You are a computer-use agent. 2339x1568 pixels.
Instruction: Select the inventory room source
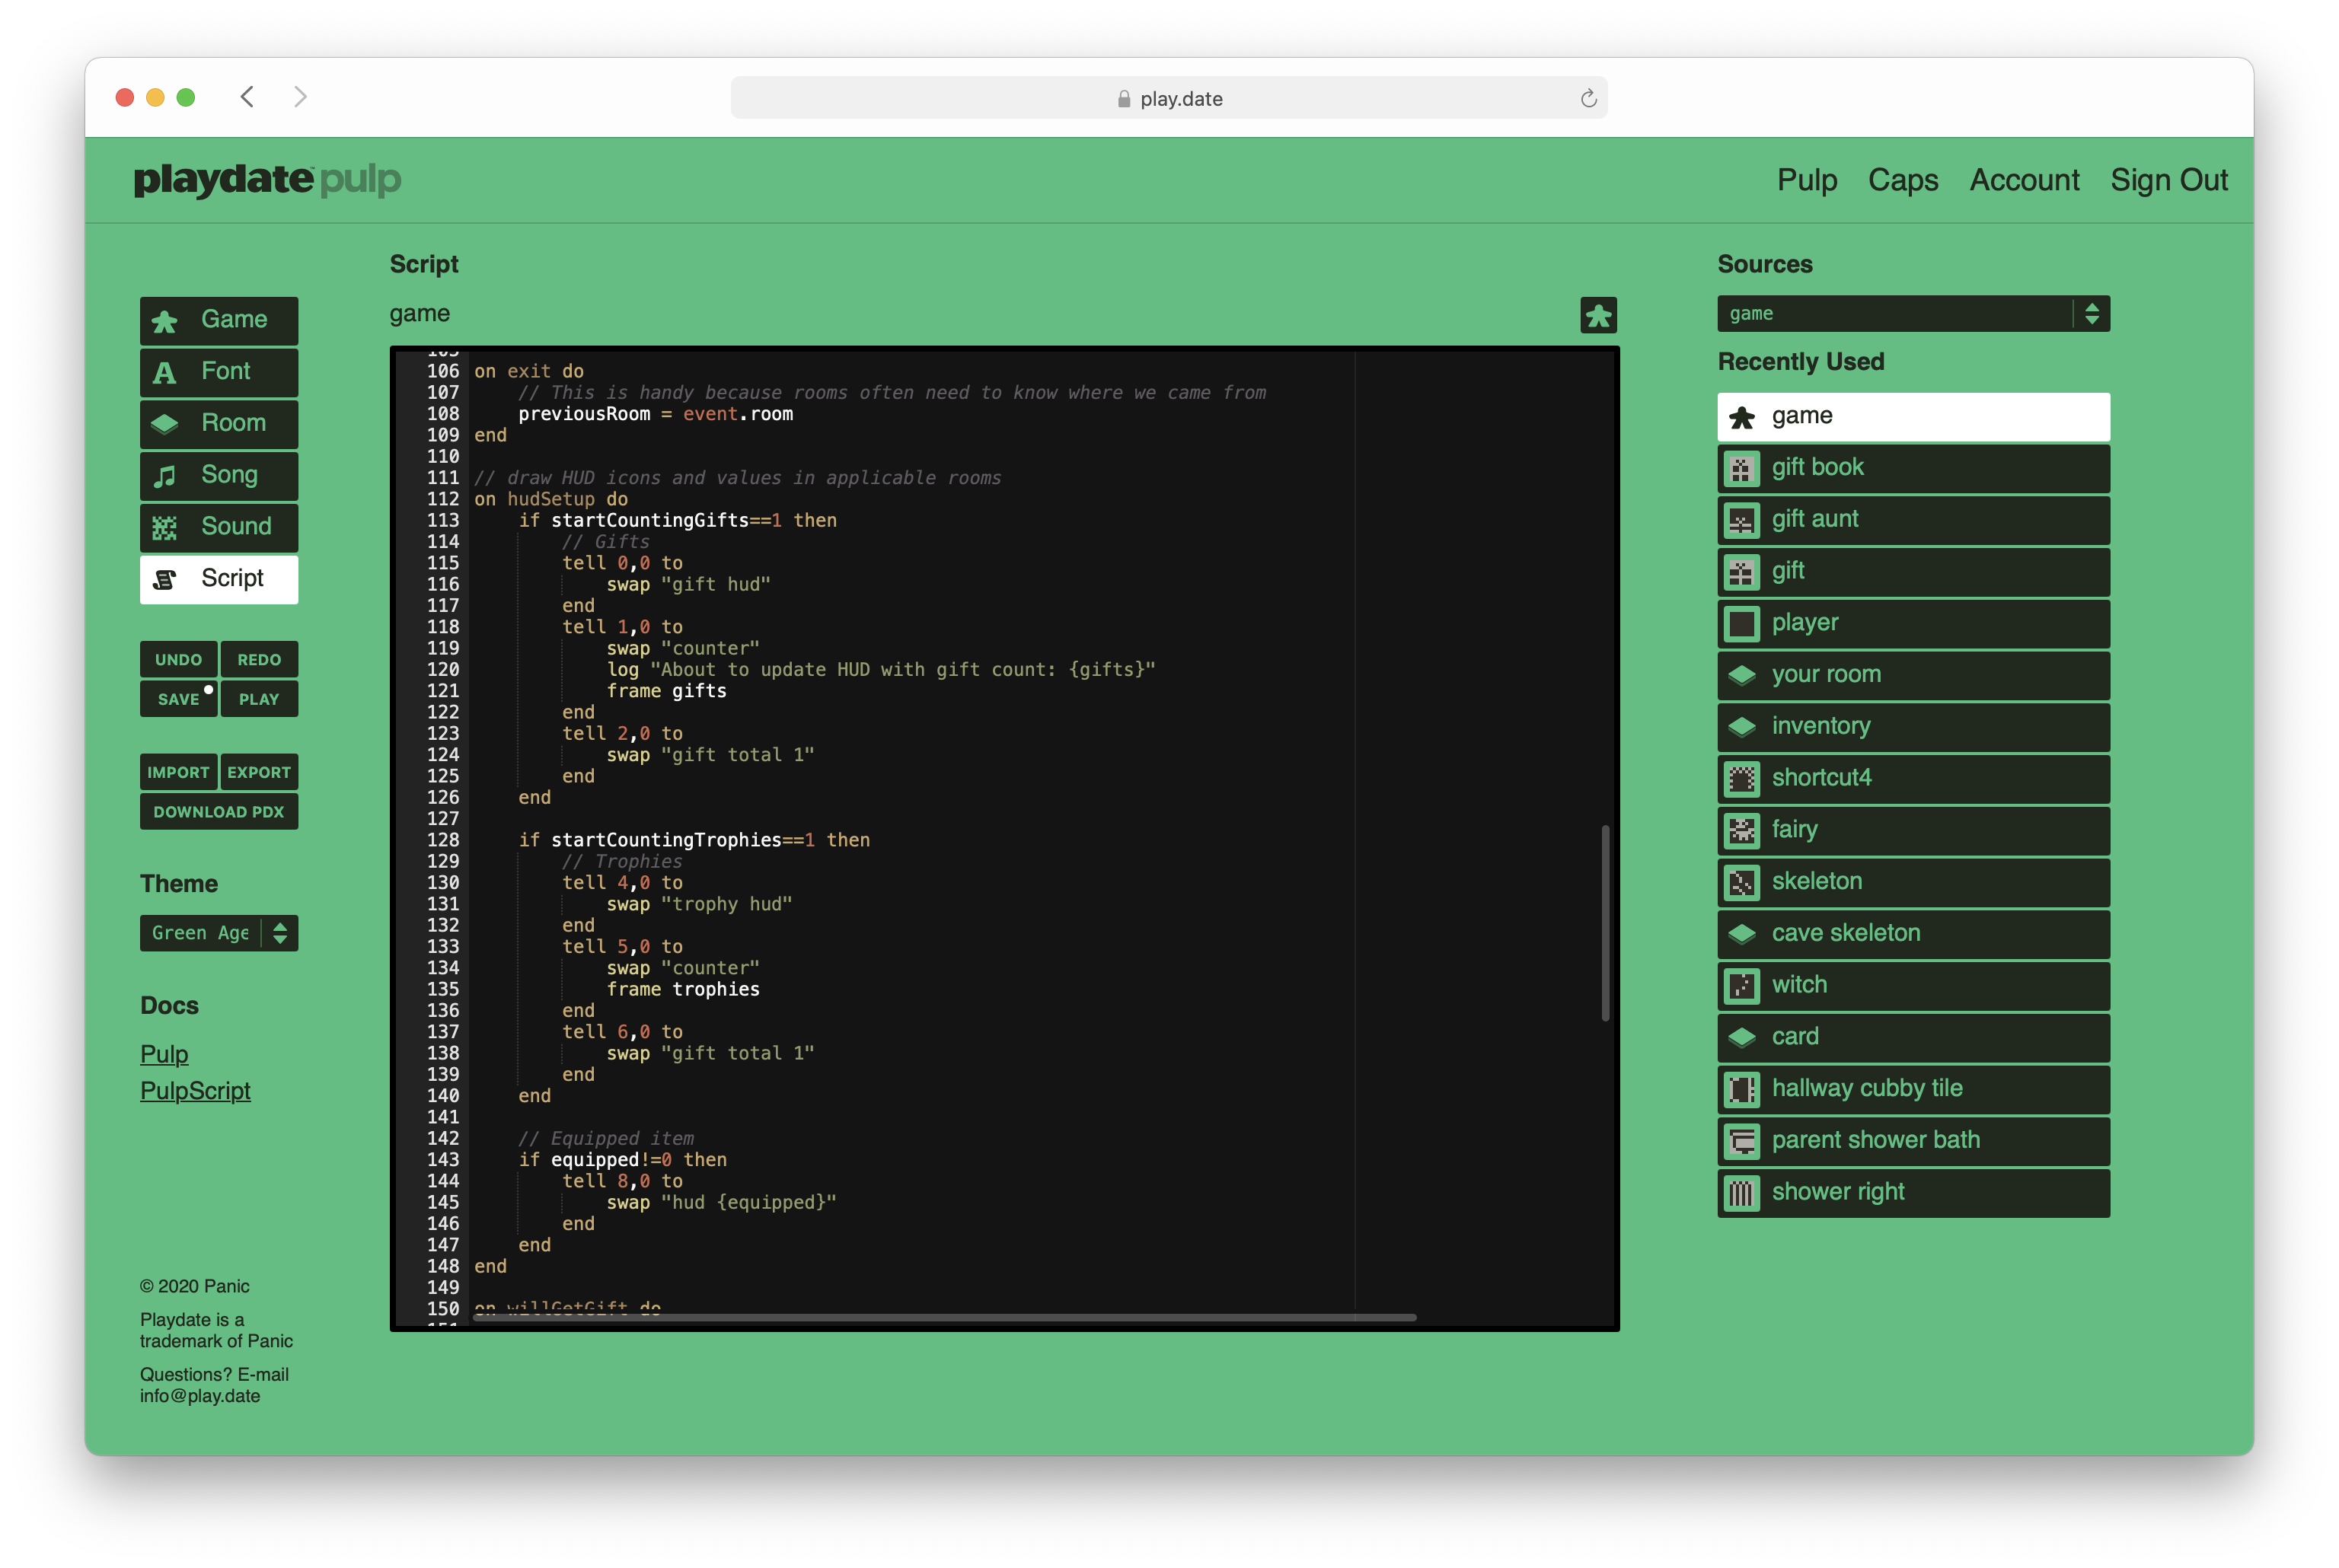click(1912, 727)
